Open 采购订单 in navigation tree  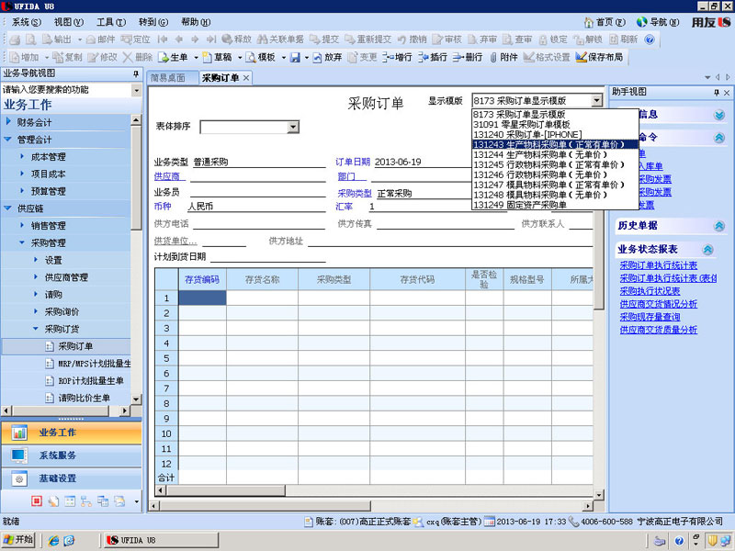75,346
